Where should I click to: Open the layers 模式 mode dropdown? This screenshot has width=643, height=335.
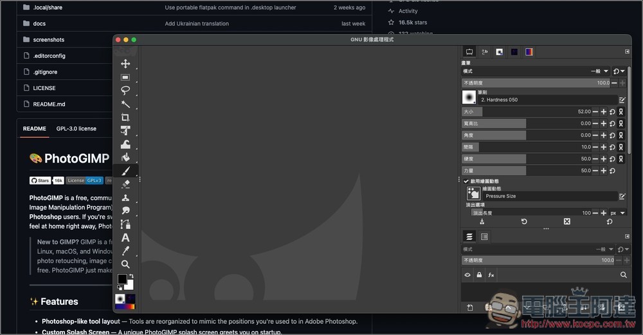click(x=538, y=249)
